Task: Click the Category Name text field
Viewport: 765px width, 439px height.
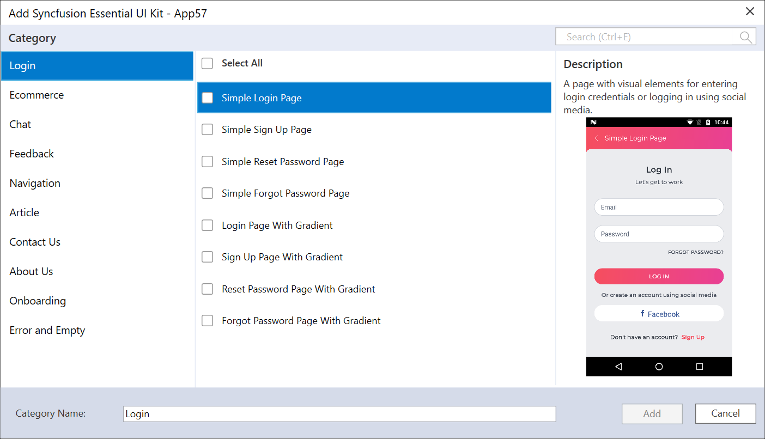Action: (339, 414)
